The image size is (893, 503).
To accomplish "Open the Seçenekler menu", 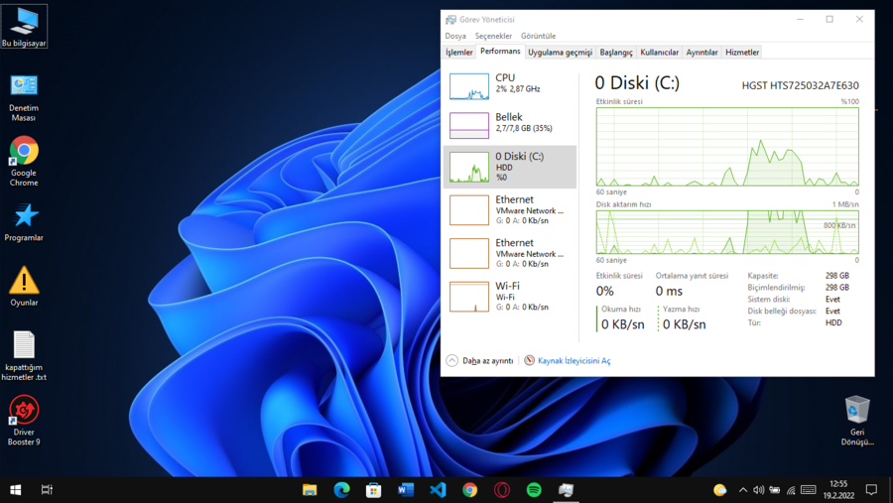I will (493, 36).
